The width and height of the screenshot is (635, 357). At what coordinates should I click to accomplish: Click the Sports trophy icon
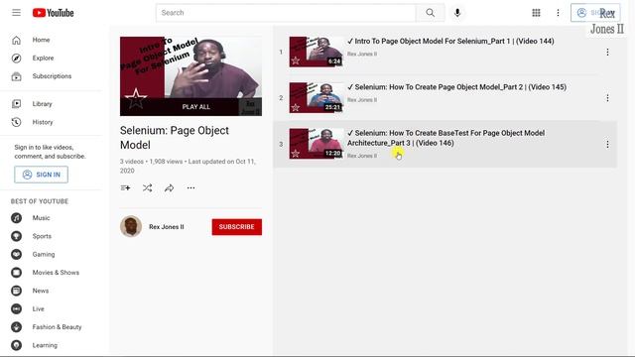tap(16, 236)
